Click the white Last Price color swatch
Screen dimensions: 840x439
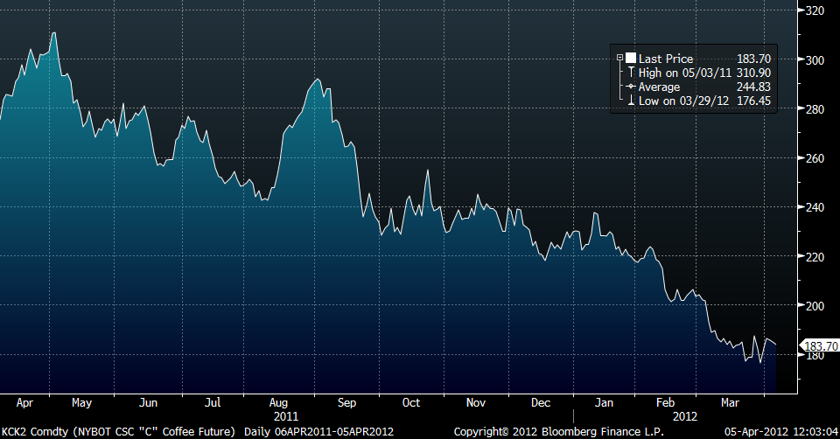tap(630, 59)
